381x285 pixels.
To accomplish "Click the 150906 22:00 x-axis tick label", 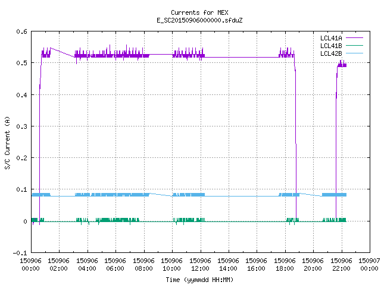I will pos(341,265).
